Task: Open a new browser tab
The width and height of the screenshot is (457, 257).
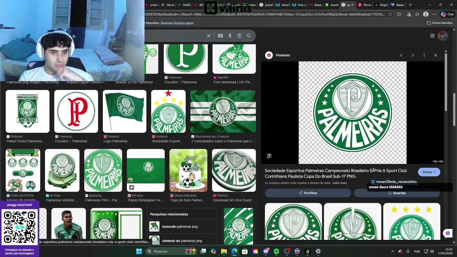Action: pyautogui.click(x=410, y=5)
